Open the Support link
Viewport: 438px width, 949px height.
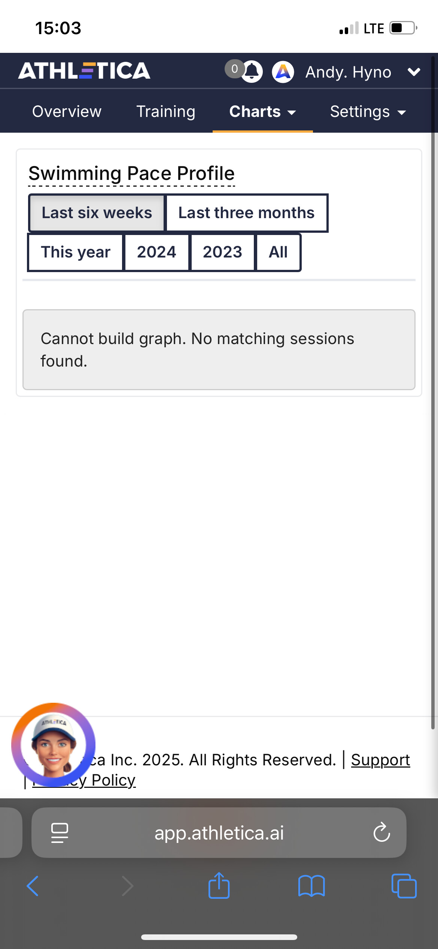tap(380, 760)
